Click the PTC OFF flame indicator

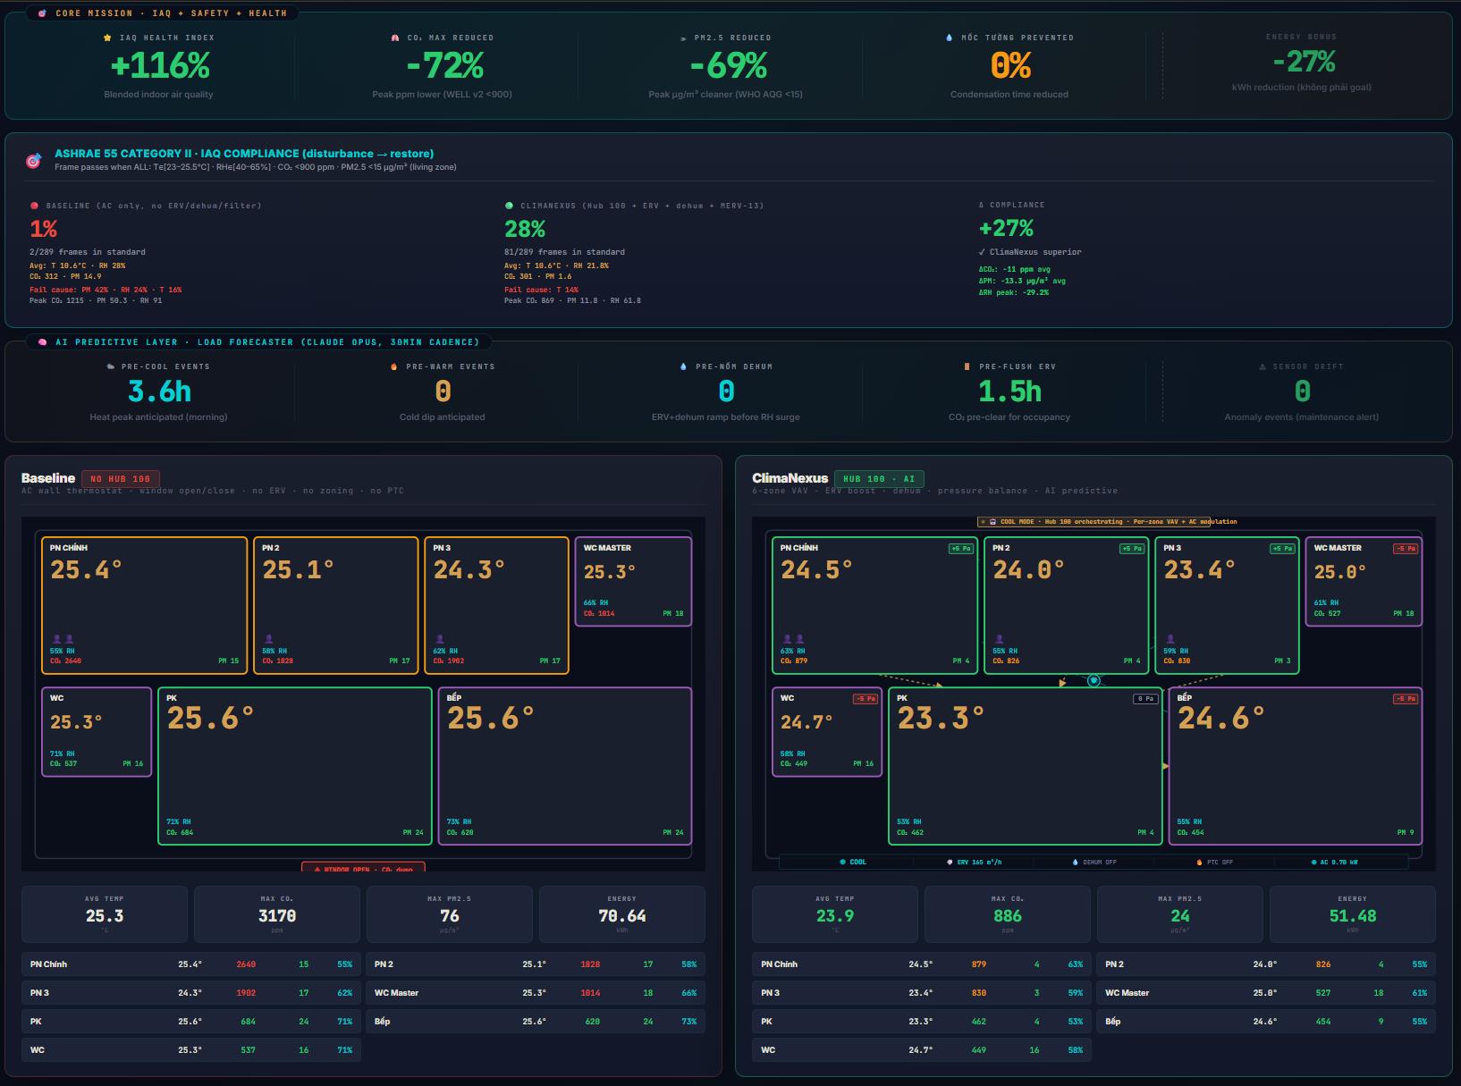[1214, 862]
